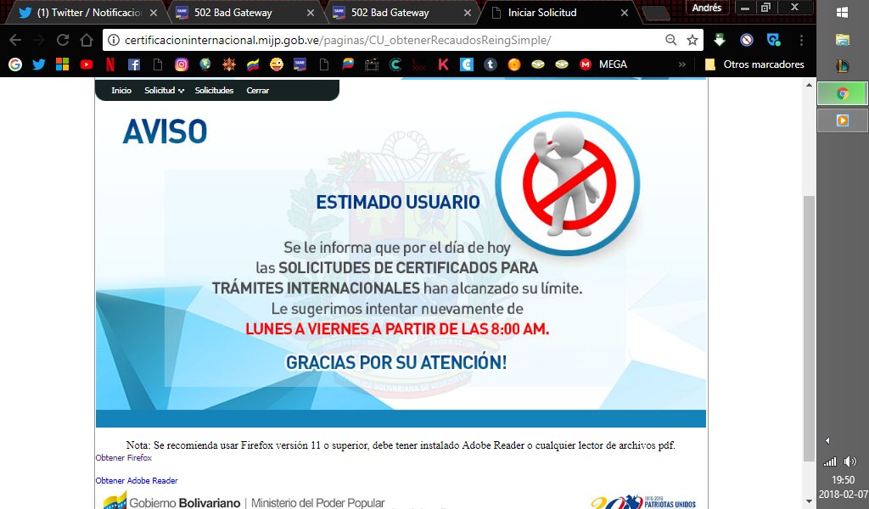Viewport: 869px width, 509px height.
Task: Click Cerrar in the site menu
Action: 258,90
